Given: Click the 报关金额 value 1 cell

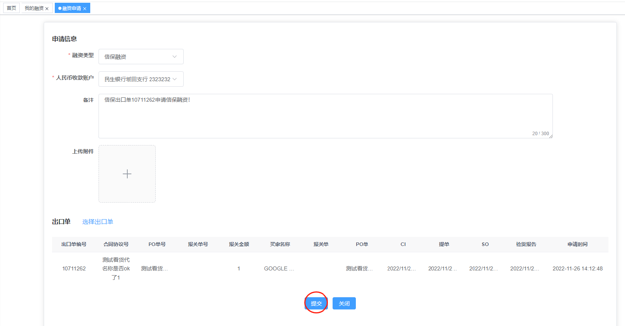Looking at the screenshot, I should 239,268.
